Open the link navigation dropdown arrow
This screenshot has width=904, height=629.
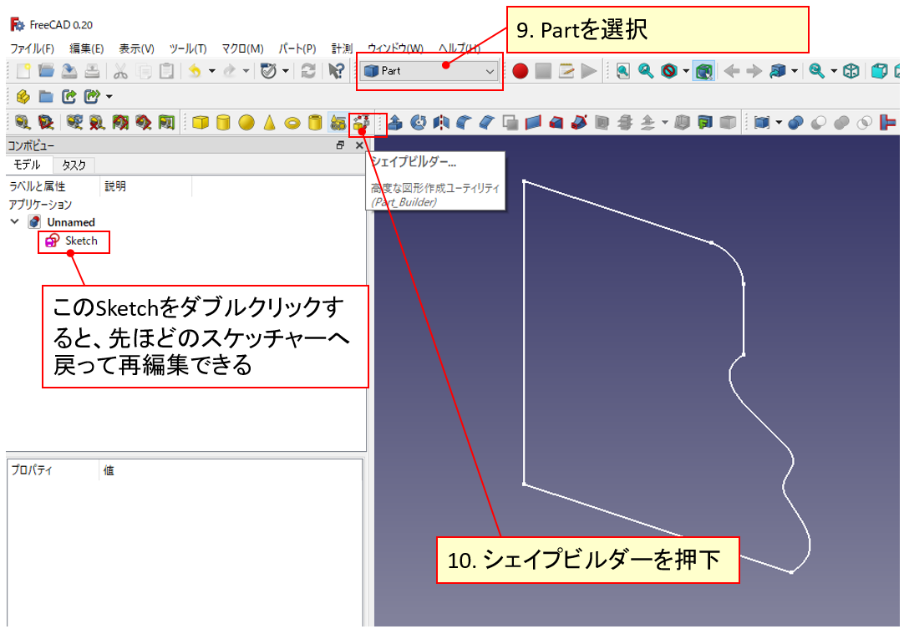[x=795, y=71]
